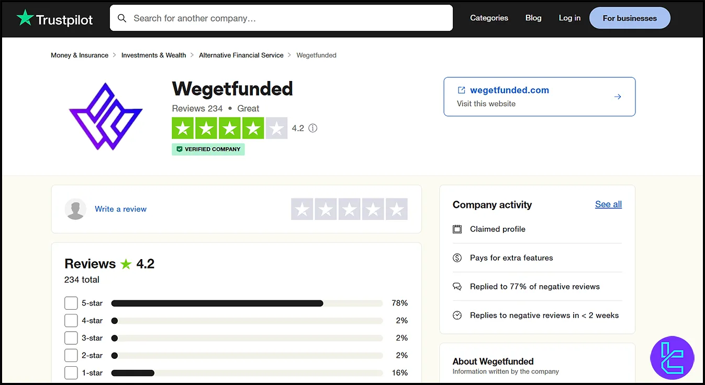Go to the Blog section
Screen dimensions: 705x385
pos(533,18)
